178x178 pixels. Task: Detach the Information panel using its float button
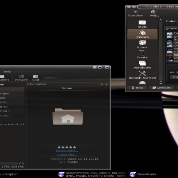(x=102, y=84)
